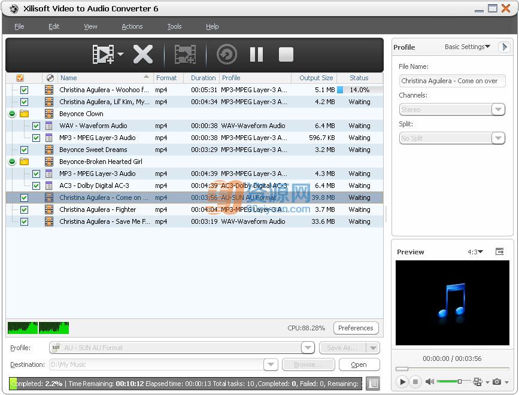Viewport: 519px width, 395px height.
Task: Open the View menu
Action: [x=90, y=26]
